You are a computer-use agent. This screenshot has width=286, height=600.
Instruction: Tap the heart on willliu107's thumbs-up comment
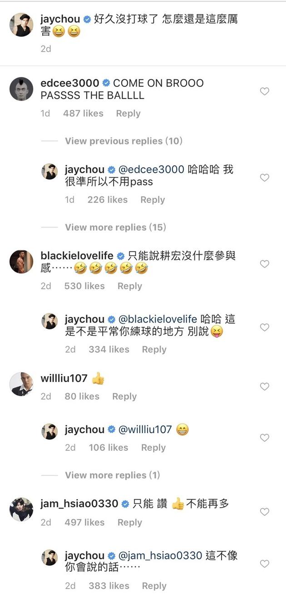click(x=264, y=387)
